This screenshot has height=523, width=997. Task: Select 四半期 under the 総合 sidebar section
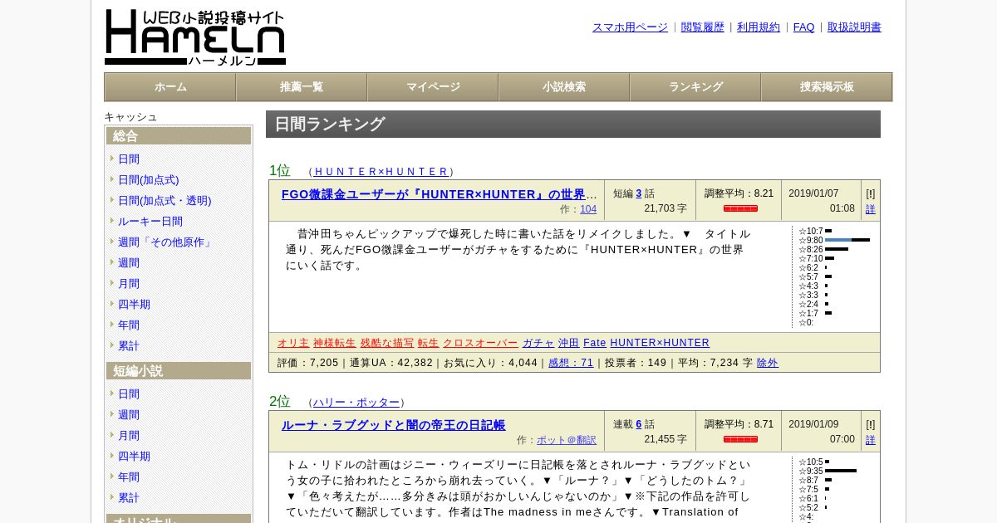(x=134, y=305)
